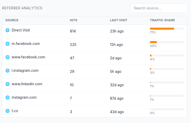Open the m.facebook.com source link
The height and width of the screenshot is (123, 191).
click(26, 44)
